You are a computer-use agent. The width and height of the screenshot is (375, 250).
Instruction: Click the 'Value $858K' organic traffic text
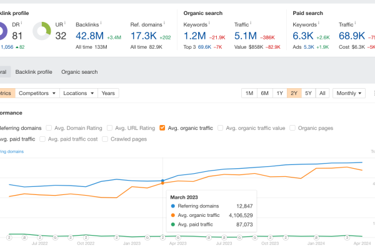249,47
